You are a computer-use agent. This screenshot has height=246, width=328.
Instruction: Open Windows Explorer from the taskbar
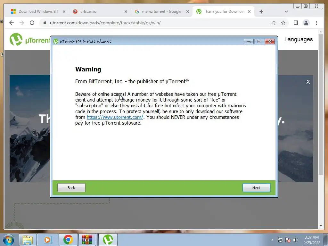click(x=28, y=240)
